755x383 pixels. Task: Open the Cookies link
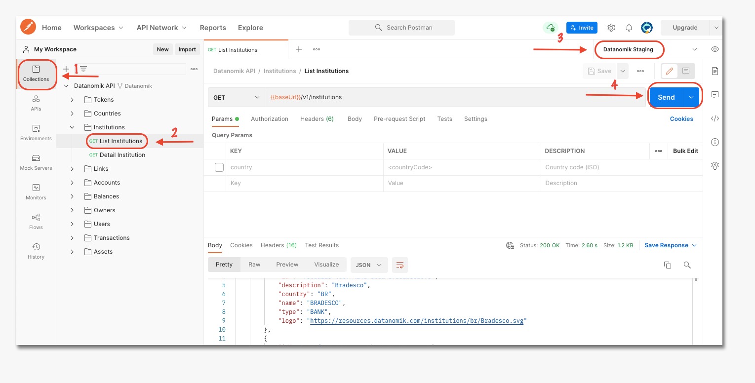point(681,119)
